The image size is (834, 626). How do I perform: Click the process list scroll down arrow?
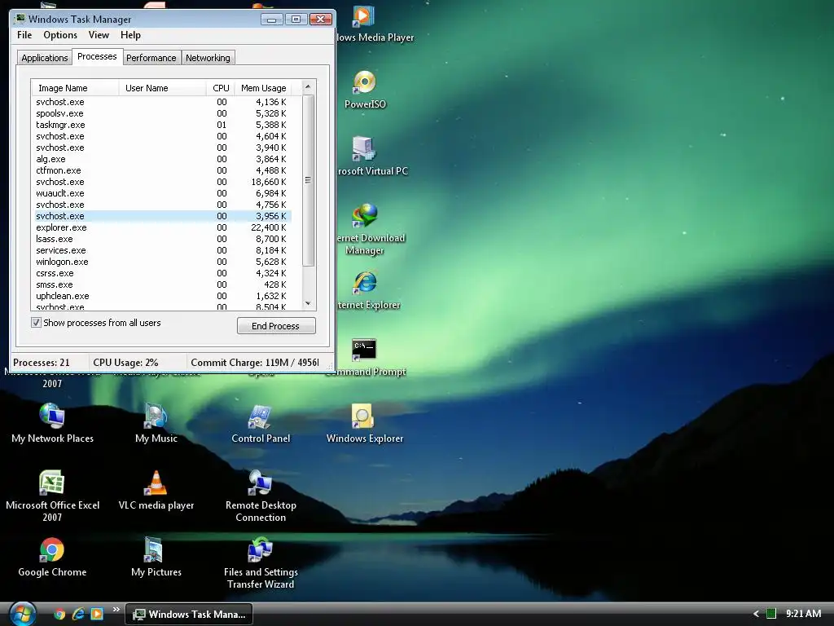click(x=308, y=303)
